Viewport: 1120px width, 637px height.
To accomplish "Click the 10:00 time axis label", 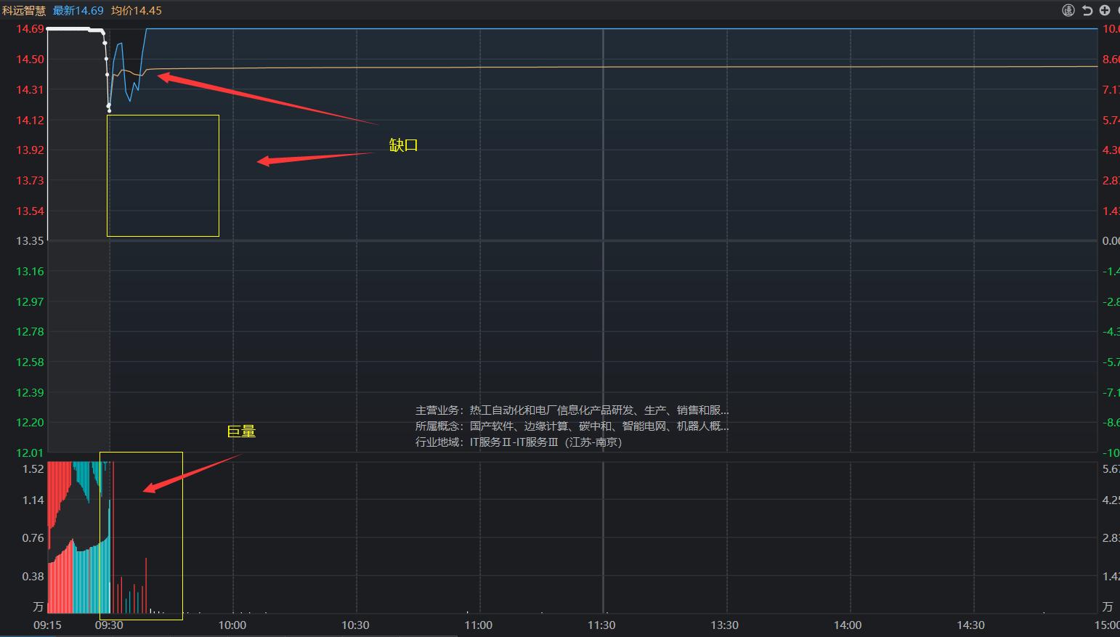I will [x=232, y=625].
